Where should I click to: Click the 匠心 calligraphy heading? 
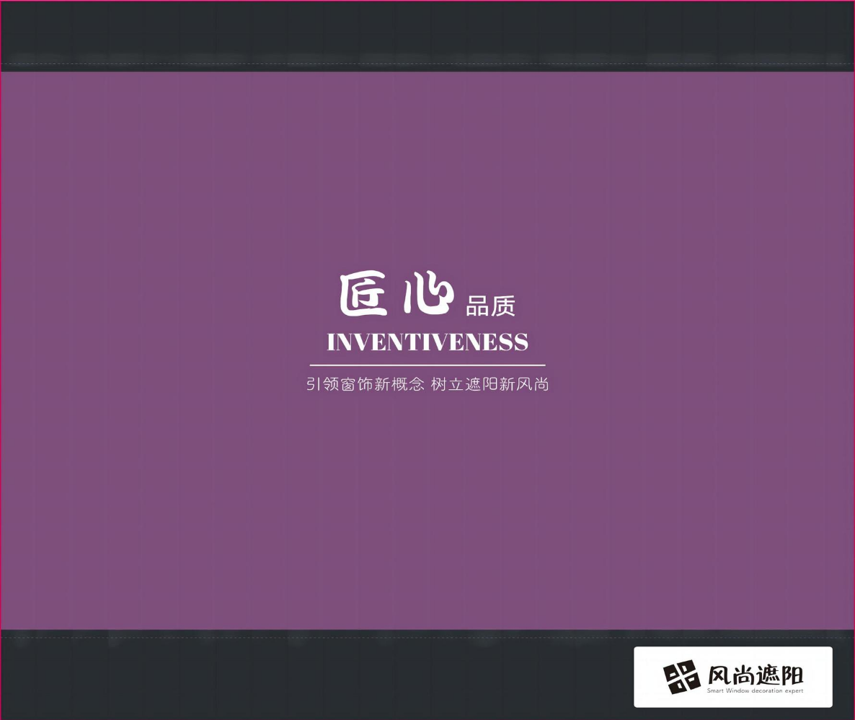pyautogui.click(x=397, y=293)
